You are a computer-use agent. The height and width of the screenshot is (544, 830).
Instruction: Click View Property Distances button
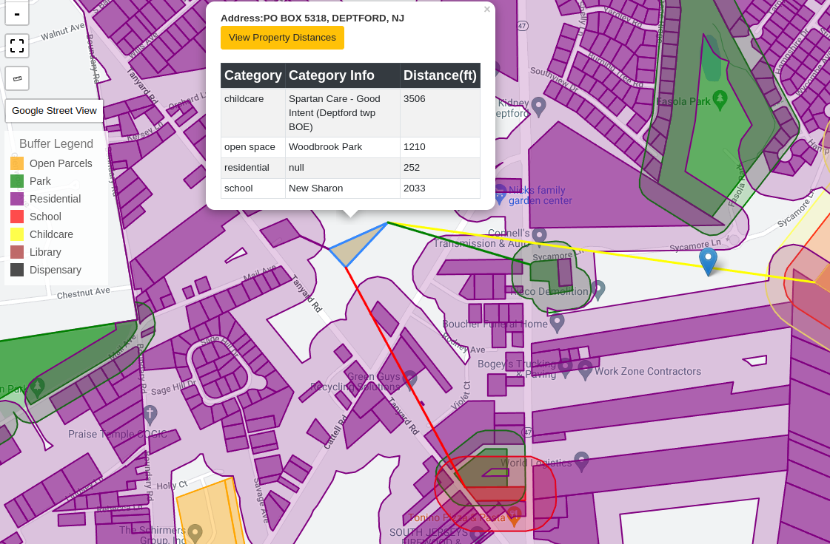coord(282,38)
